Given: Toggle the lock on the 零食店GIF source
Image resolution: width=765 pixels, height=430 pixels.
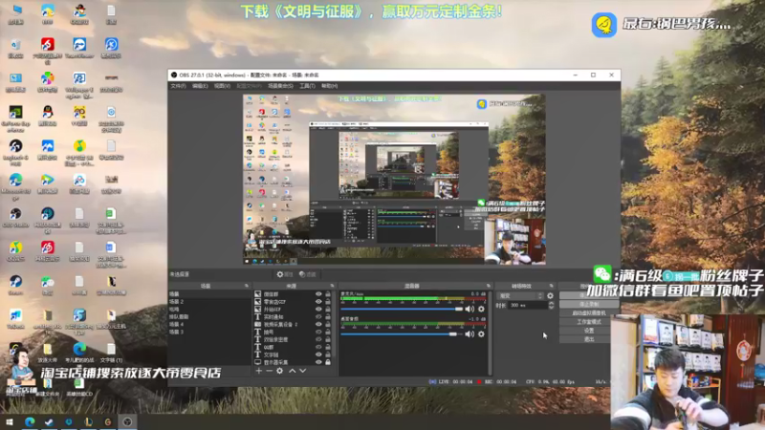Looking at the screenshot, I should tap(328, 302).
